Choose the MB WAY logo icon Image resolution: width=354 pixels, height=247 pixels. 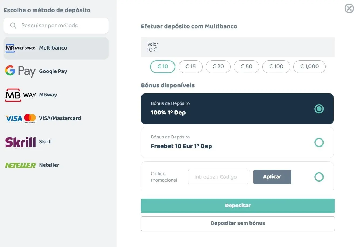(x=20, y=95)
